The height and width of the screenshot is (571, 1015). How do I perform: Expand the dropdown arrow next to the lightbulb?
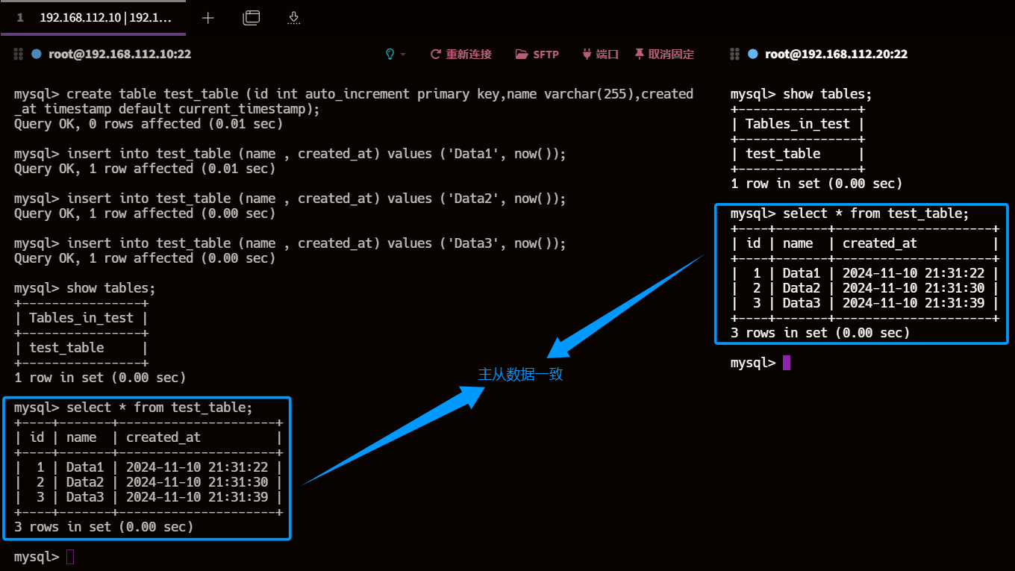(404, 54)
